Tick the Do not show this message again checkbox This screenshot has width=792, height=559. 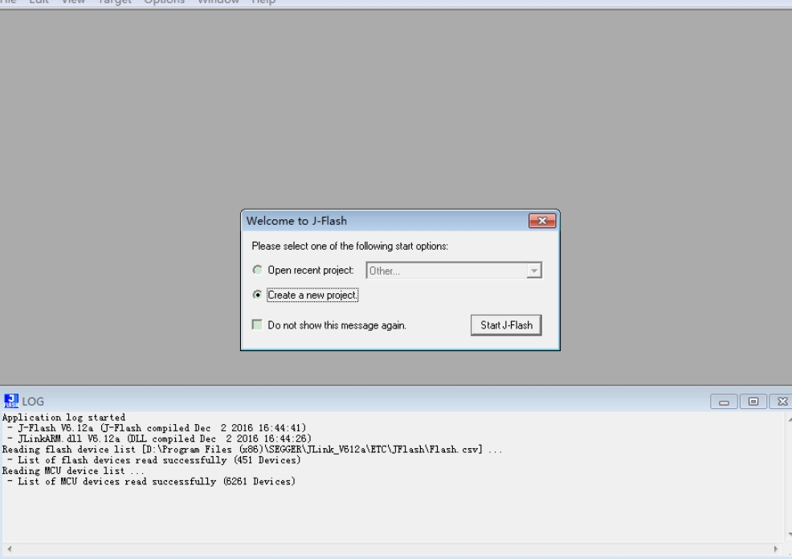257,324
